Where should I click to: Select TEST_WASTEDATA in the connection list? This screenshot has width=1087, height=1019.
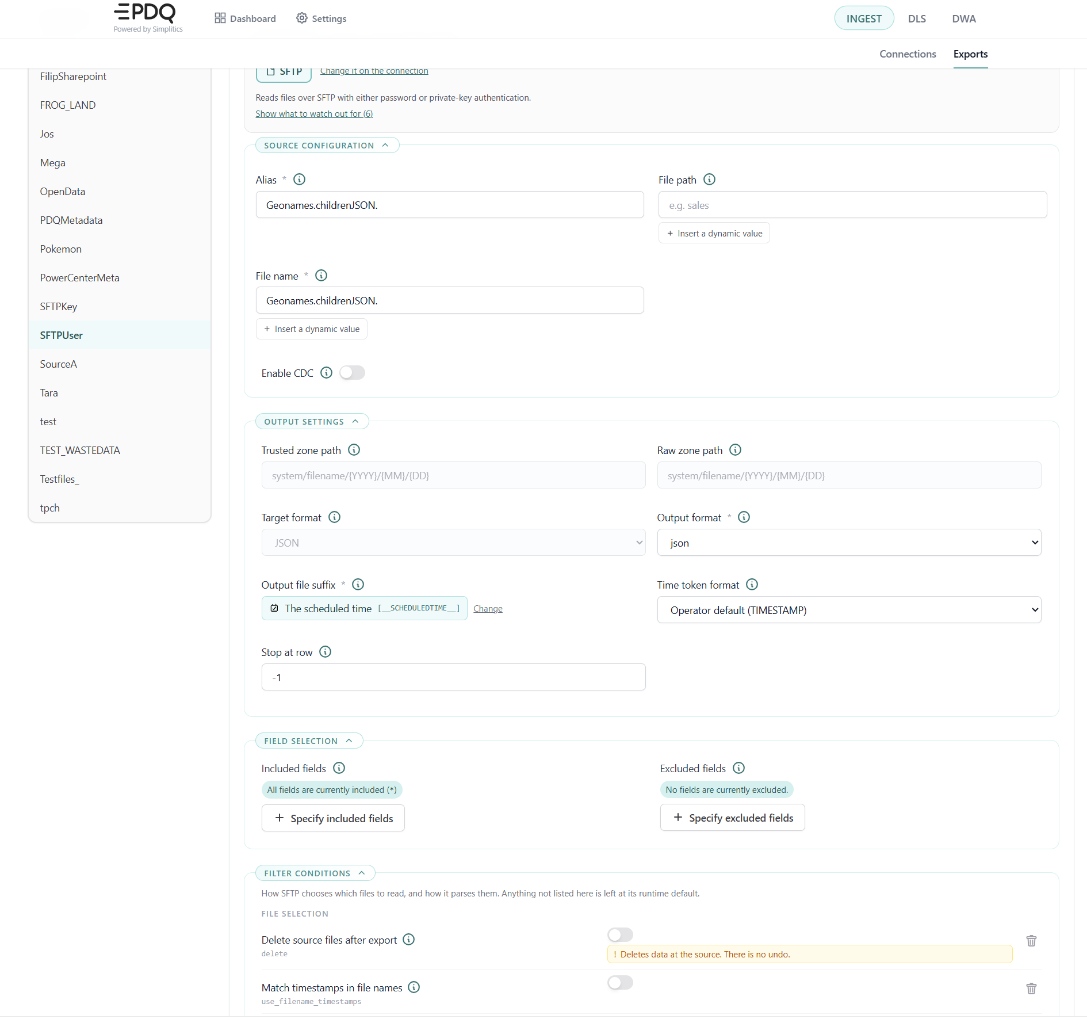tap(120, 450)
